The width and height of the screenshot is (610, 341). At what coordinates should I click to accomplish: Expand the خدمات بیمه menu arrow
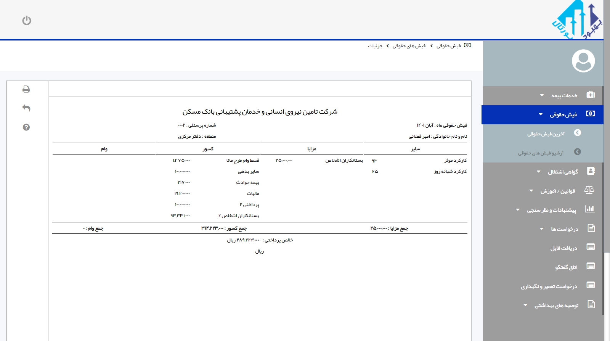click(542, 95)
